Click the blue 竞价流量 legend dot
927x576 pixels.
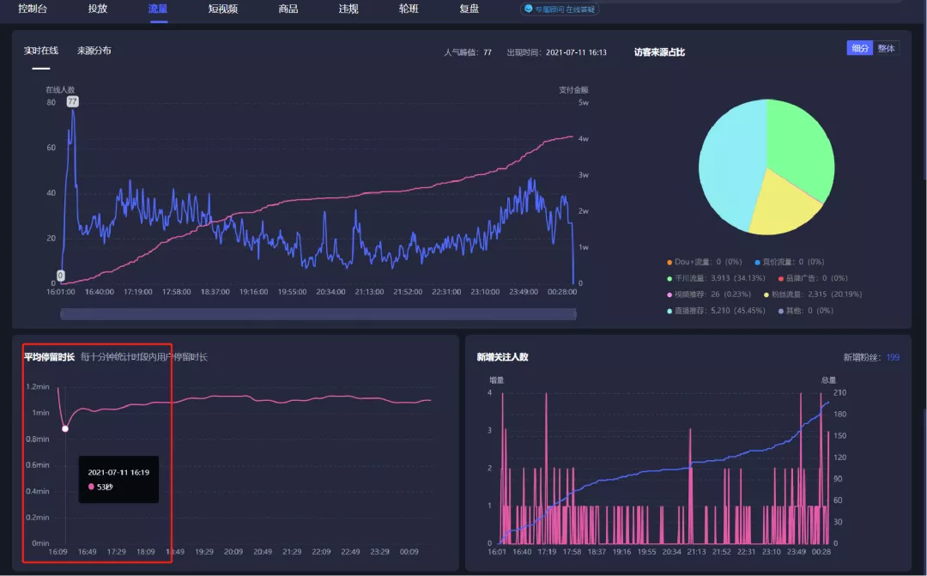pos(757,262)
